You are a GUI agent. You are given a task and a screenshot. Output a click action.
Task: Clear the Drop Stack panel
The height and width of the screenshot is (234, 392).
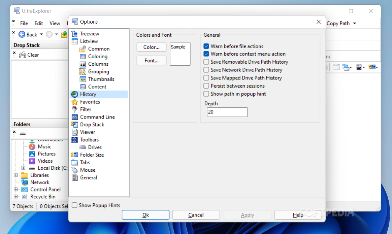(29, 55)
